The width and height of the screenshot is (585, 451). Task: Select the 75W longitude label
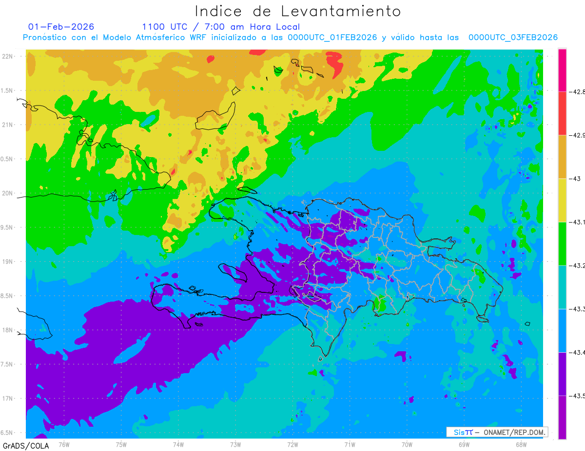121,444
